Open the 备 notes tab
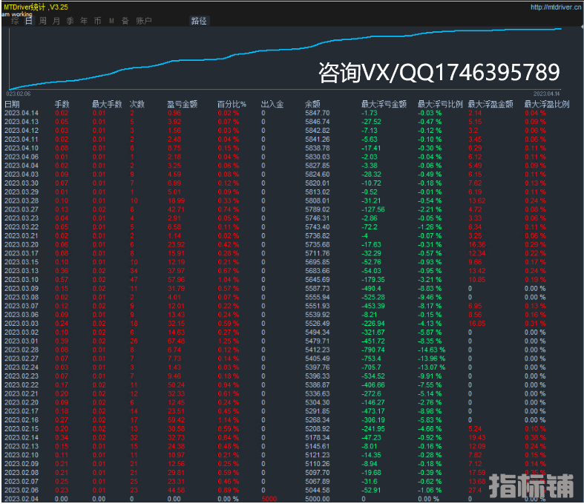 click(125, 22)
